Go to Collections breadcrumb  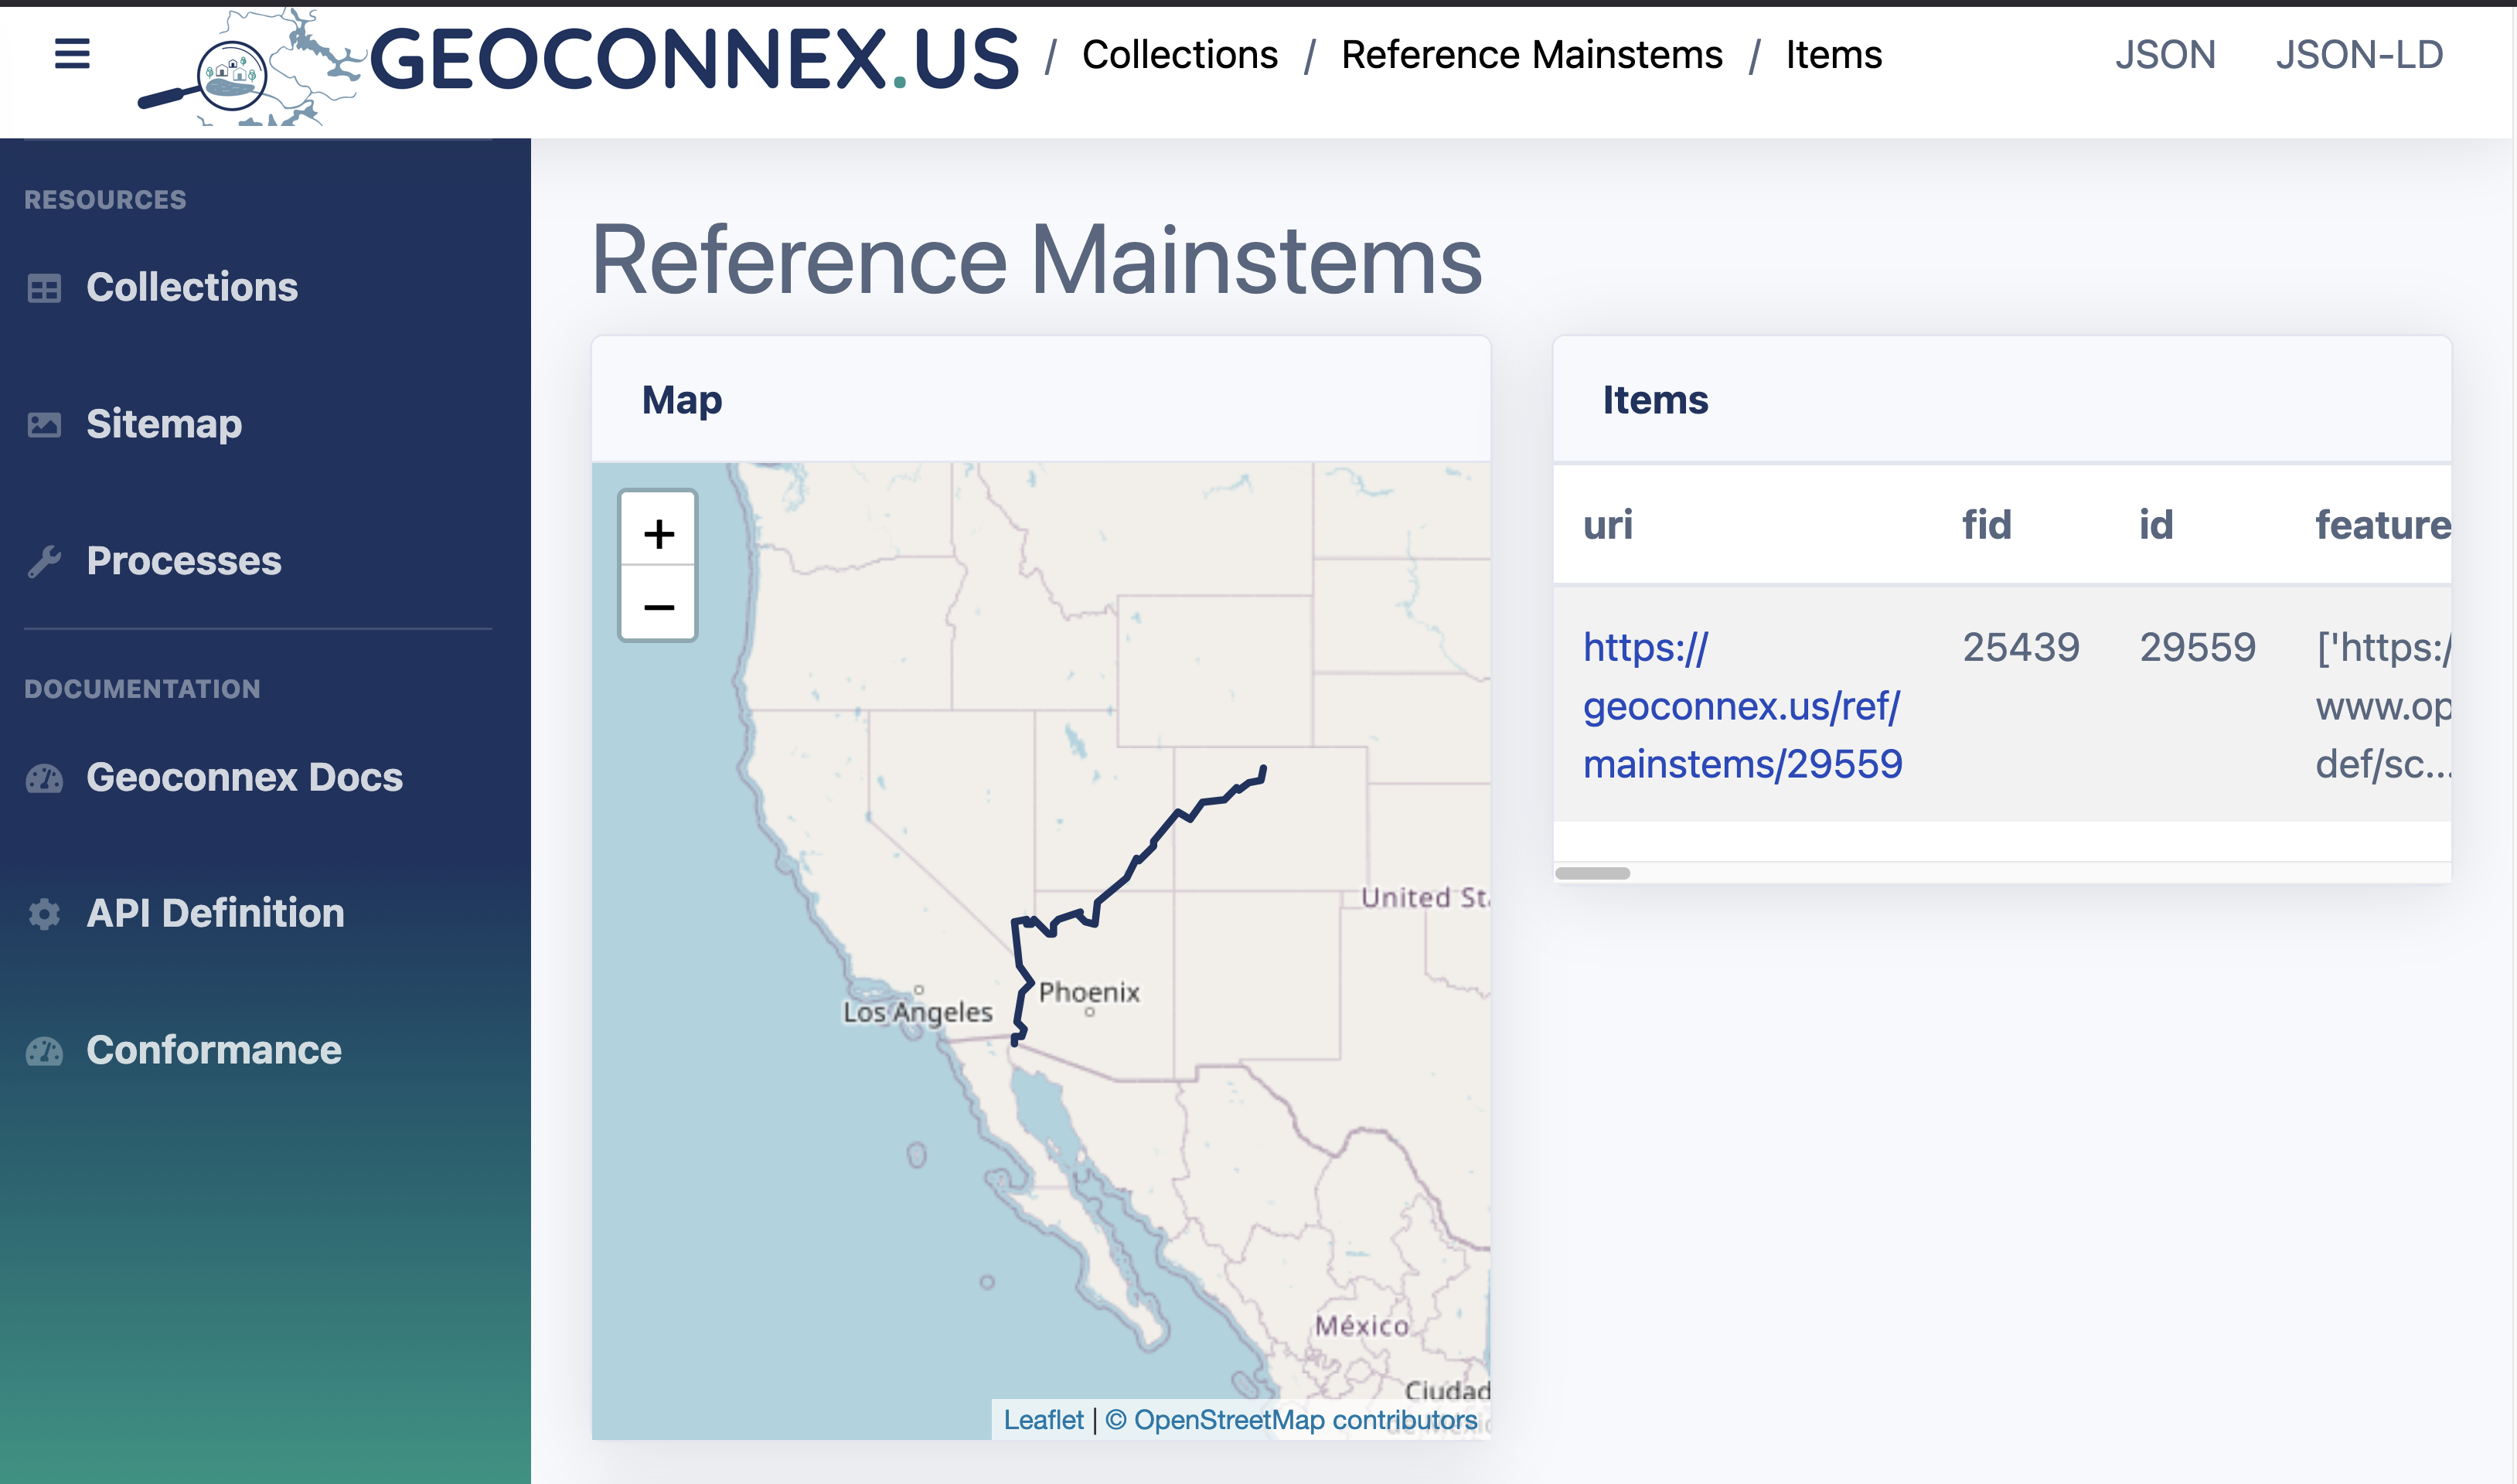(1179, 54)
